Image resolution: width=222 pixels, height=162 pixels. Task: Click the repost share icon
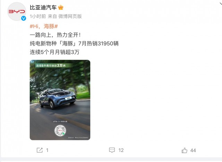(x=40, y=150)
